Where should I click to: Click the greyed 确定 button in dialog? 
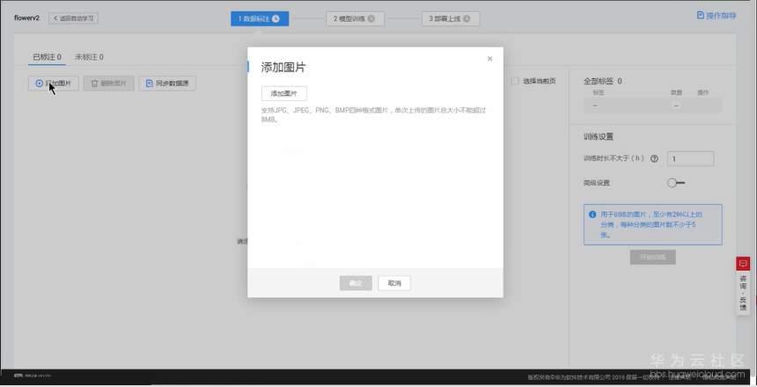coord(356,283)
